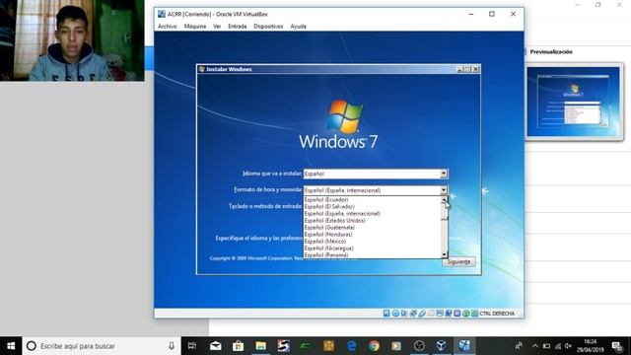
Task: Open the Archivo menu
Action: tap(167, 27)
